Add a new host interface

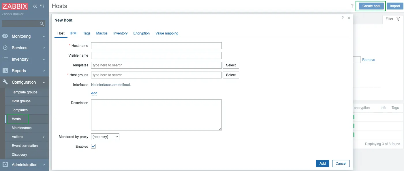coord(94,93)
